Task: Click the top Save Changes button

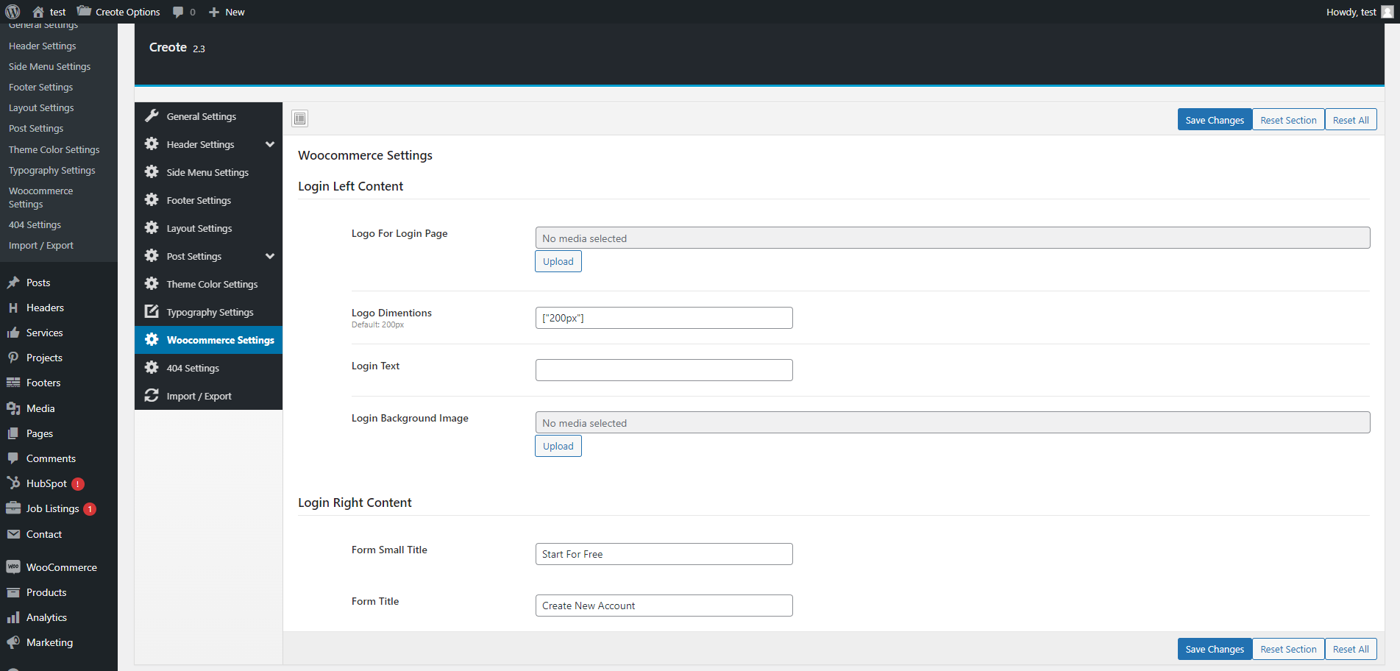Action: (x=1214, y=120)
